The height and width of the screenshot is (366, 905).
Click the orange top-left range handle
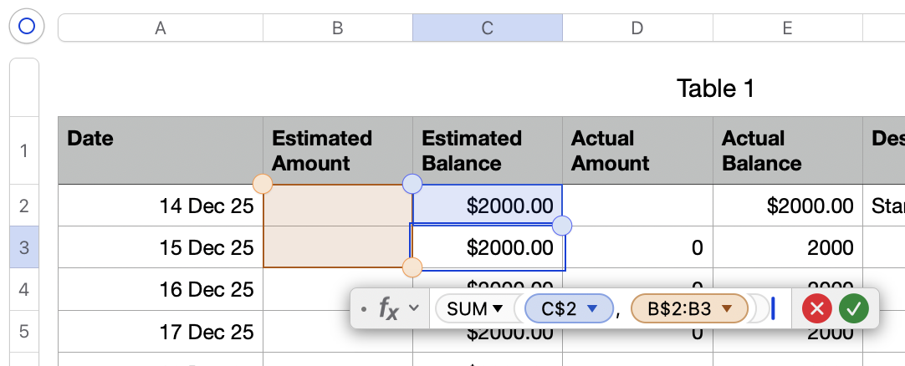pyautogui.click(x=263, y=184)
